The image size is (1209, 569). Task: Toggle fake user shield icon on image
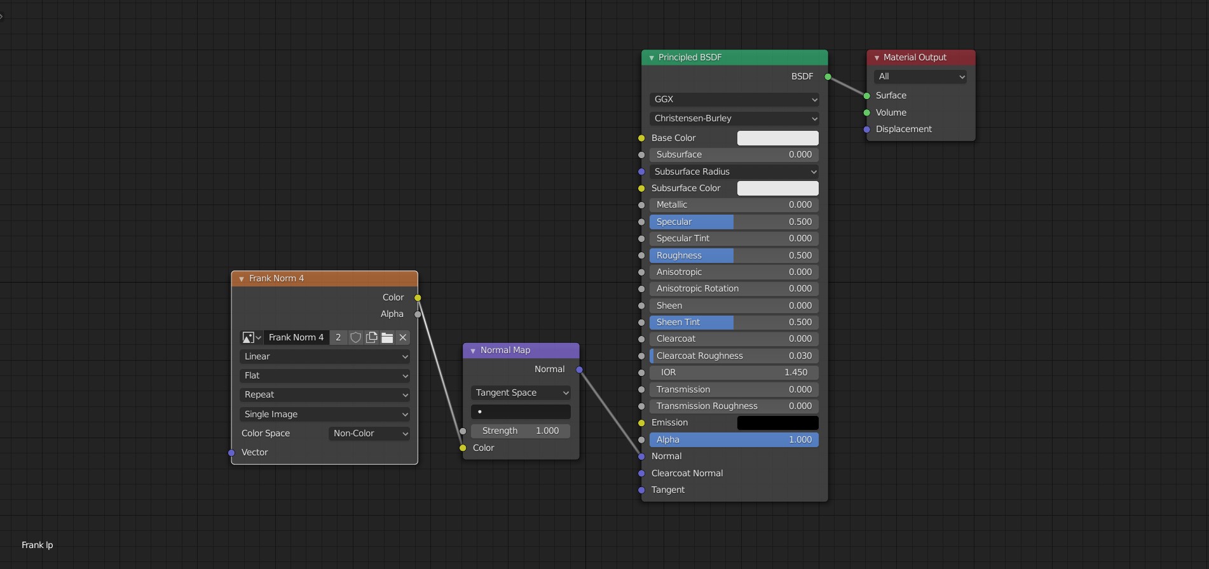356,338
